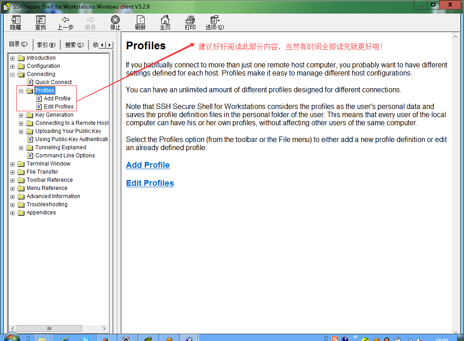Click the 停止 (Stop) toolbar icon
The height and width of the screenshot is (341, 464).
coord(115,23)
